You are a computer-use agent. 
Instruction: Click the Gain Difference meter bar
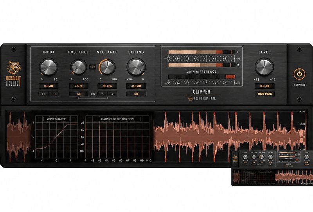pos(201,77)
